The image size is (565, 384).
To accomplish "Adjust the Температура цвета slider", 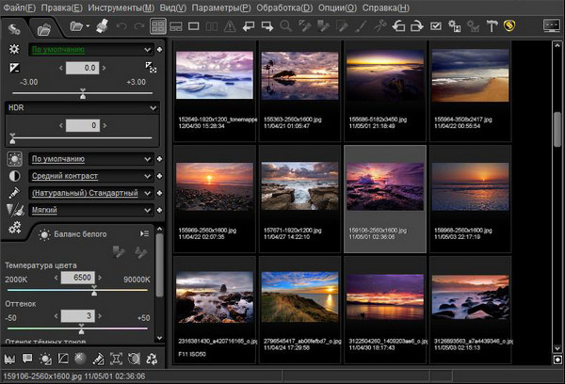I will click(94, 290).
